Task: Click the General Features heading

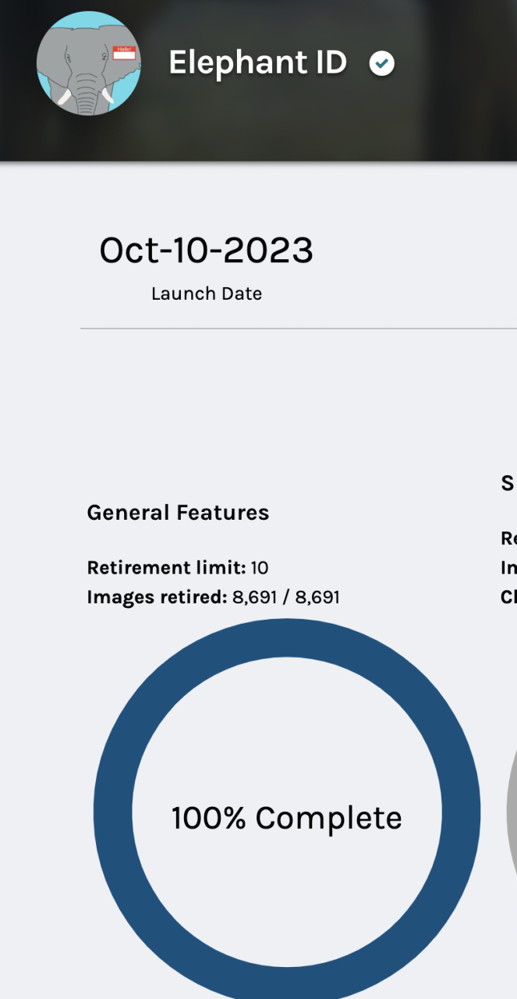Action: [178, 513]
